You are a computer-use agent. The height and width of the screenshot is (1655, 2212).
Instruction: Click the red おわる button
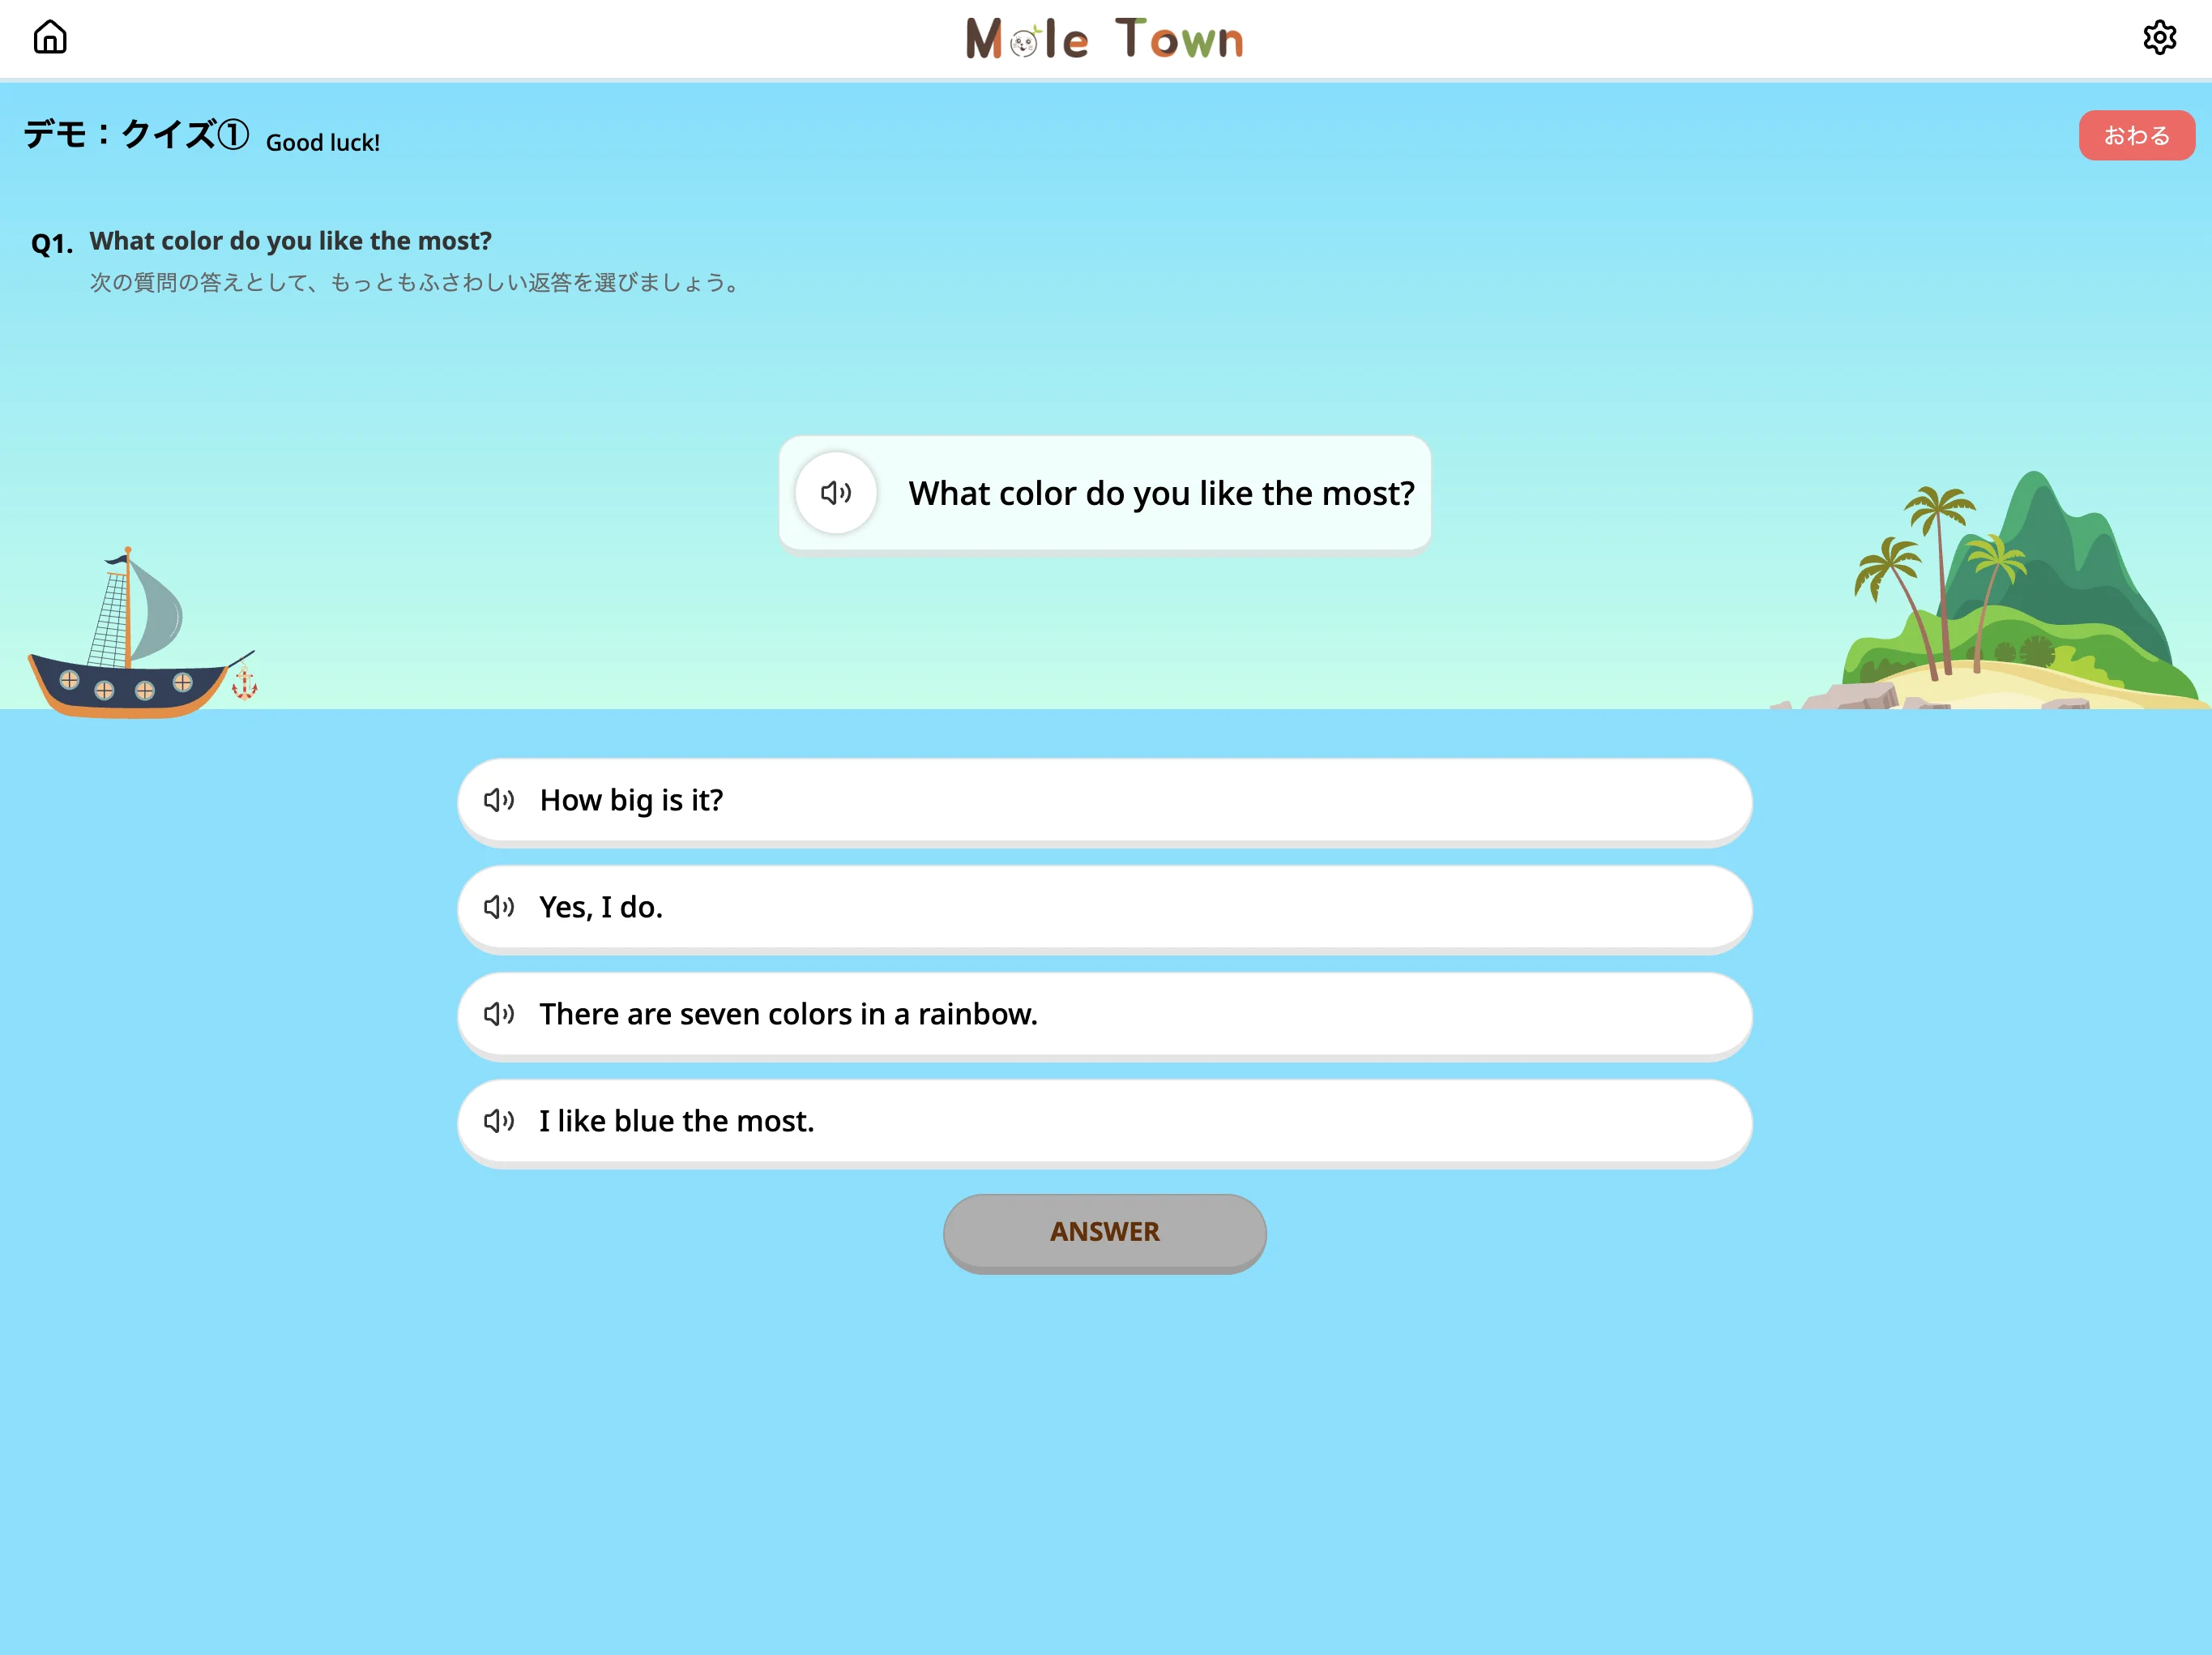[x=2136, y=135]
